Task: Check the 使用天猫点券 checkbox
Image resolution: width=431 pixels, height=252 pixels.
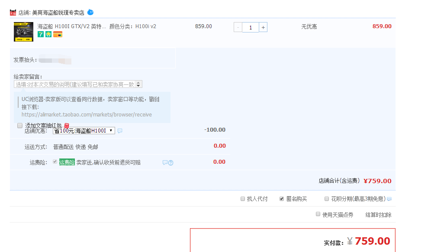Action: (318, 214)
